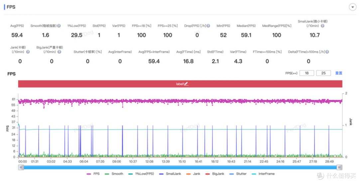Click the Std(FTime) value 2.1
The width and height of the screenshot is (359, 183).
[x=215, y=61]
